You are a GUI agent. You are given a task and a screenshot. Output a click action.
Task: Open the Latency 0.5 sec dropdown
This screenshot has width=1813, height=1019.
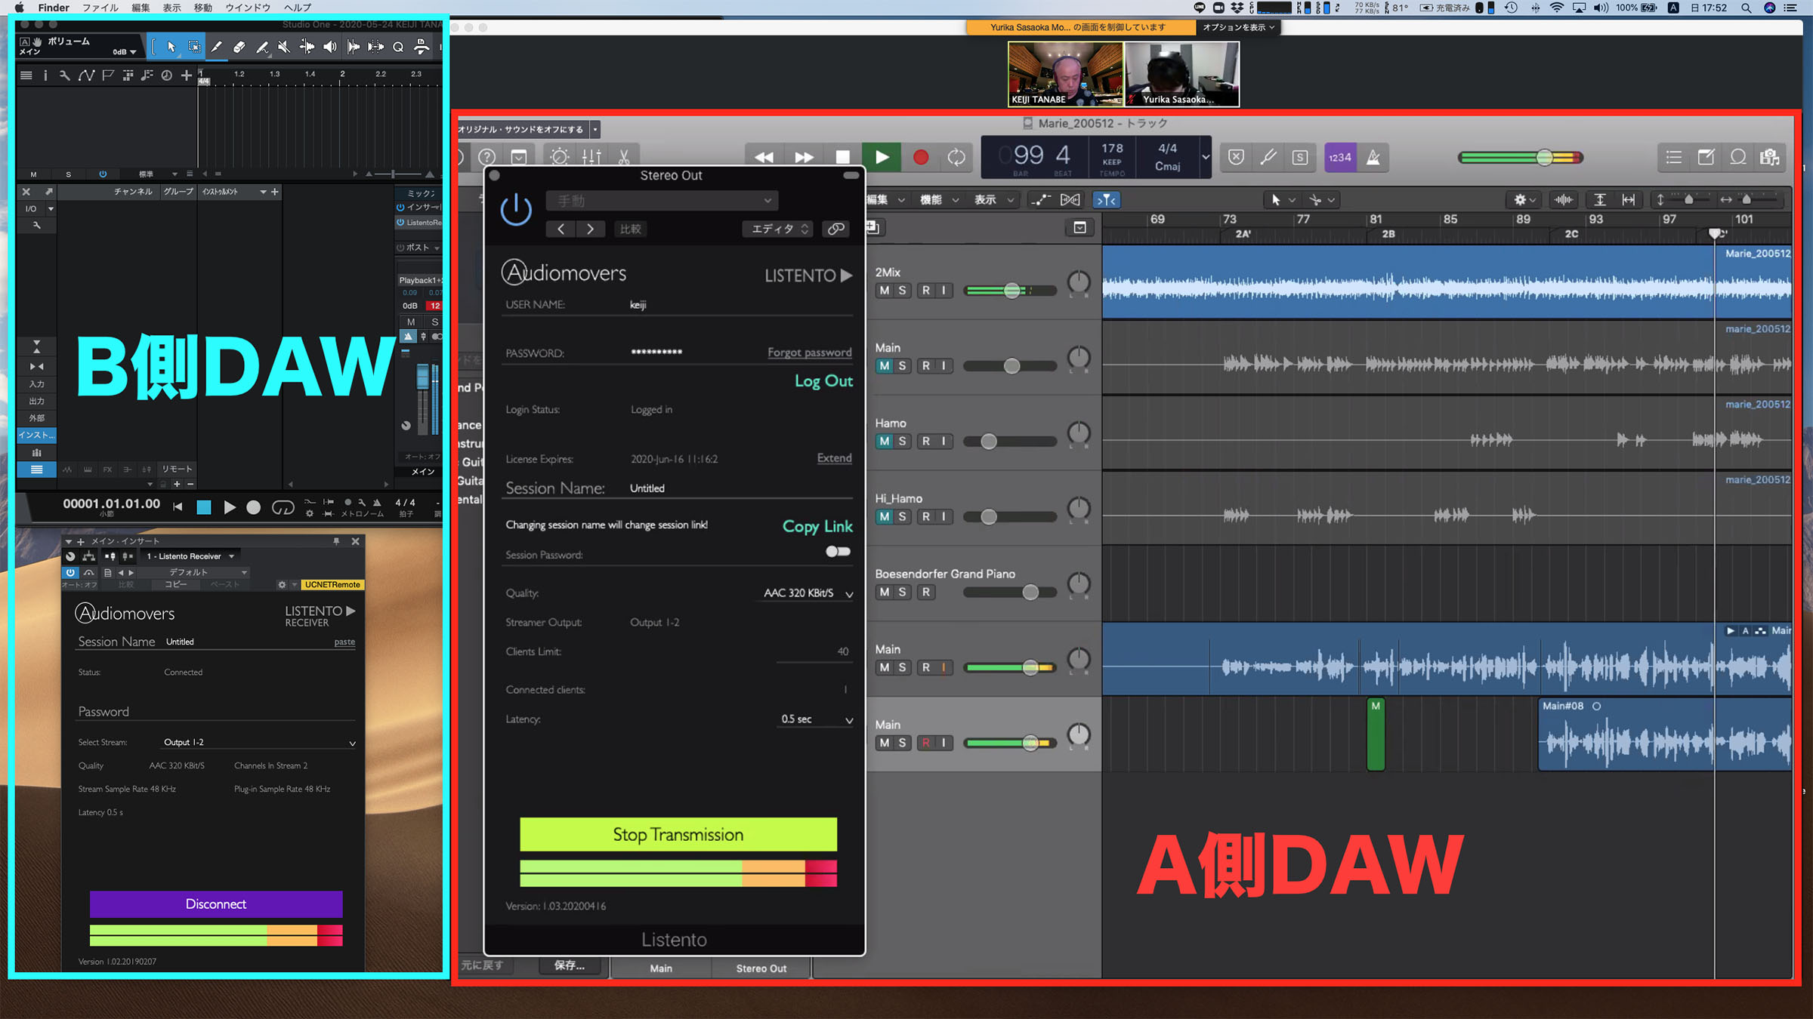click(x=817, y=719)
